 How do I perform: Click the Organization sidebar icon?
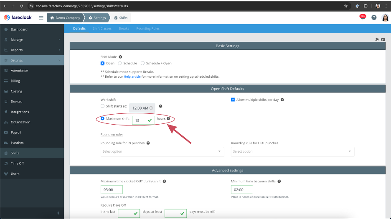(6, 122)
